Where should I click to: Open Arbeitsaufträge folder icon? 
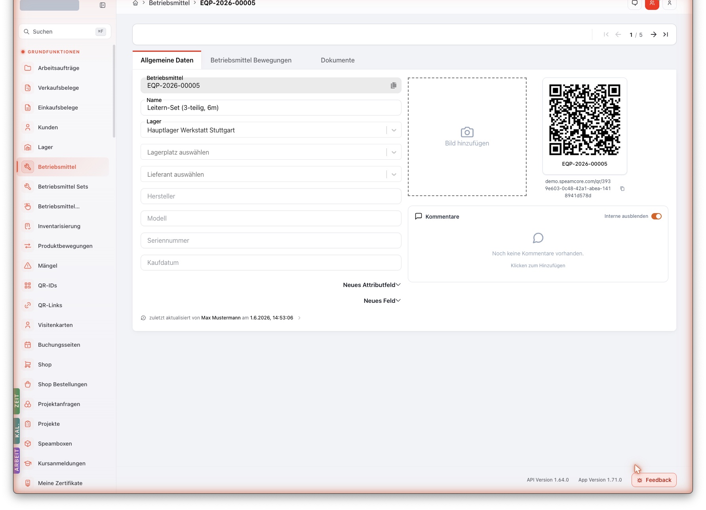(x=28, y=68)
